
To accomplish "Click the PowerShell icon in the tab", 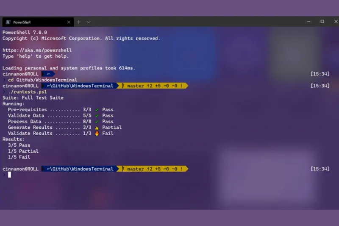I will [8, 22].
